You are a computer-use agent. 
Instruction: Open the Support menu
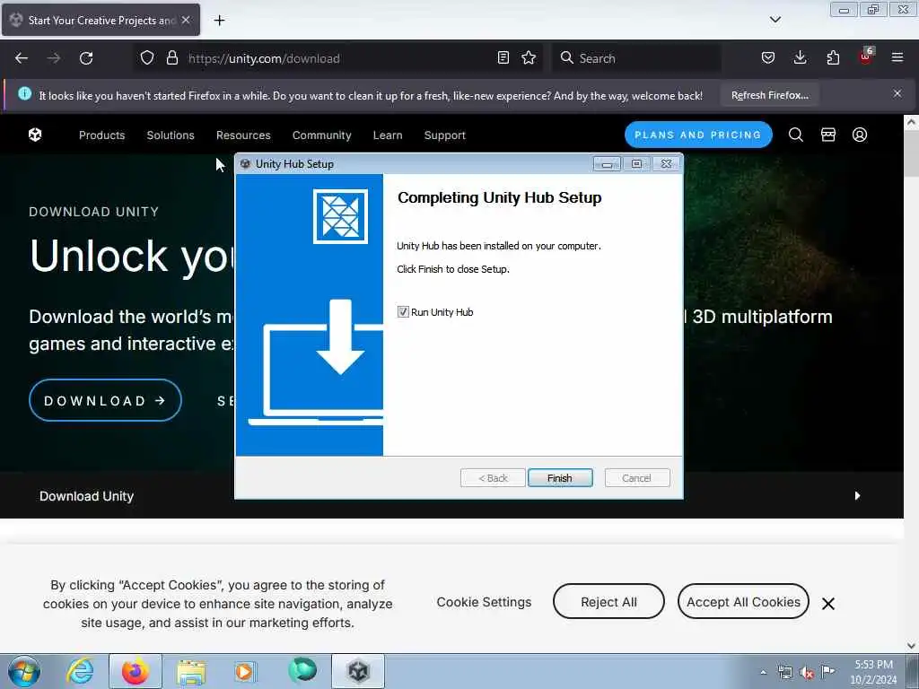[x=445, y=135]
